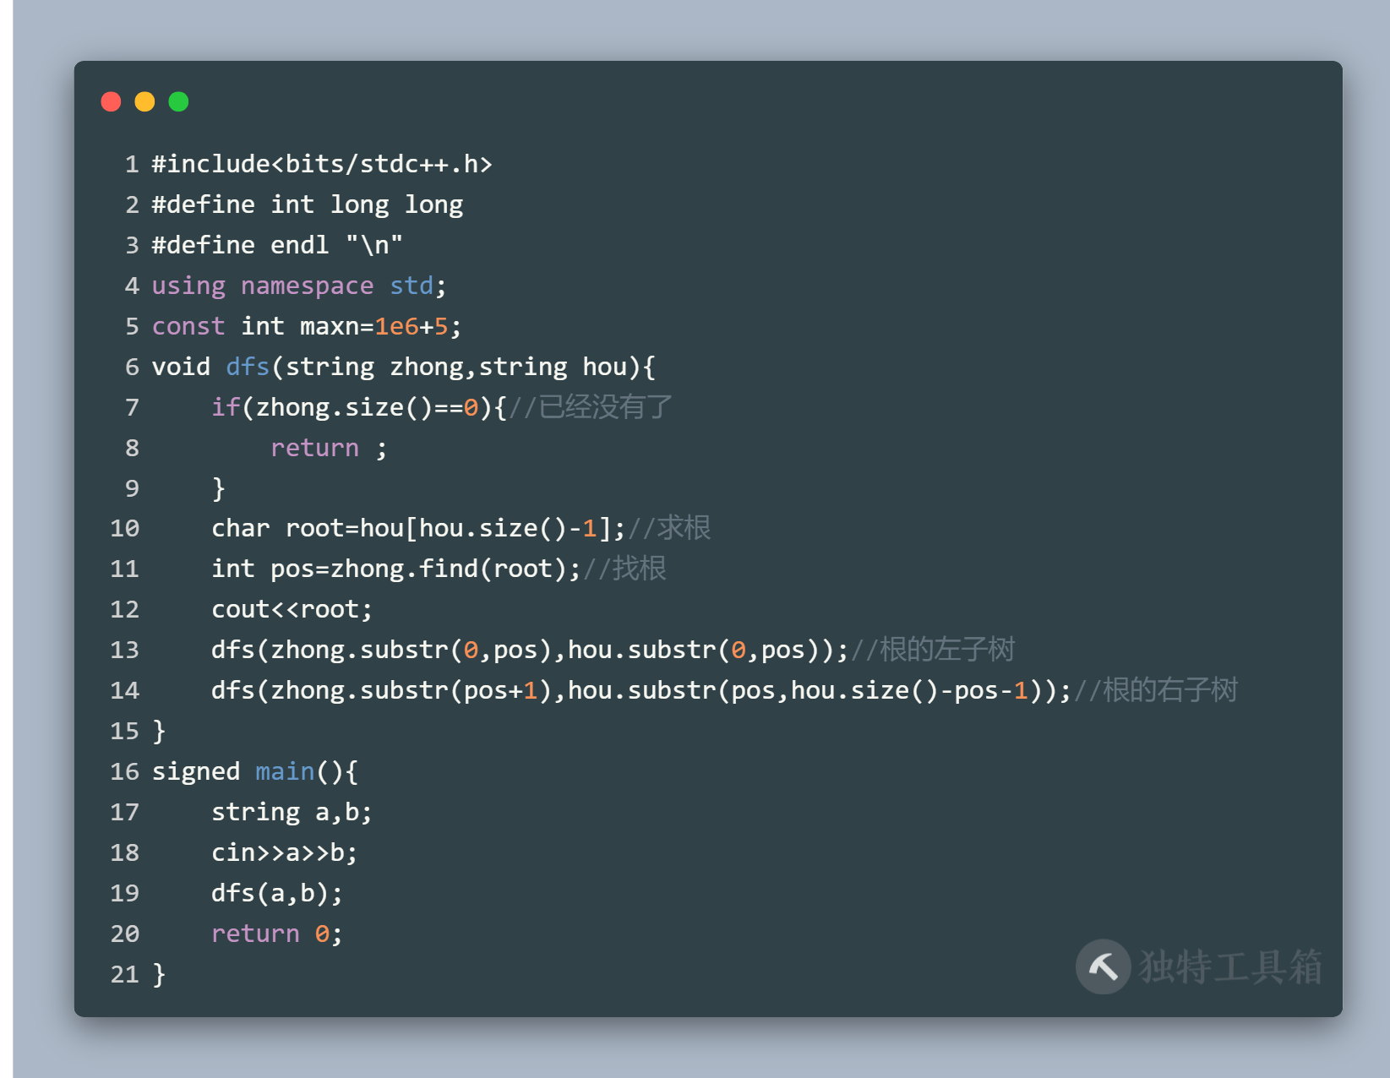Image resolution: width=1390 pixels, height=1078 pixels.
Task: Click the 独特工具箱 watermark text
Action: point(1230,967)
